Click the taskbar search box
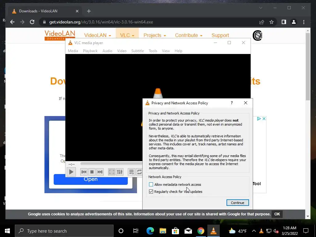The image size is (316, 237). 64,231
